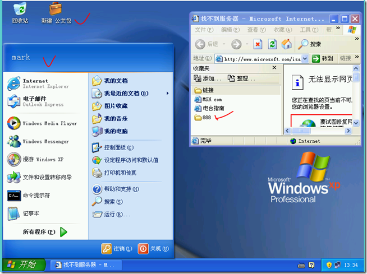Image resolution: width=367 pixels, height=274 pixels.
Task: Expand the hidden menu bar chevron
Action: [x=338, y=28]
